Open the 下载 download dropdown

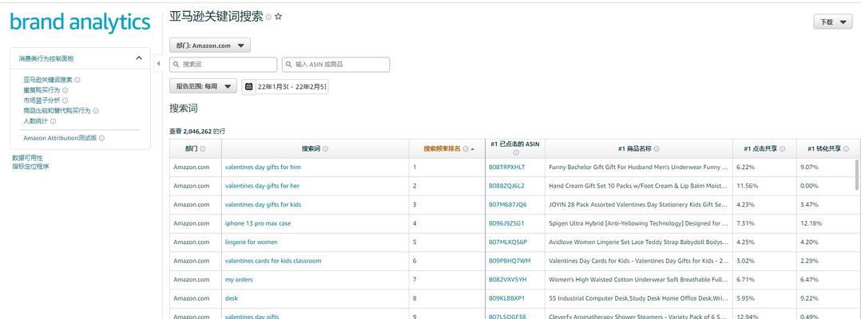(x=832, y=22)
